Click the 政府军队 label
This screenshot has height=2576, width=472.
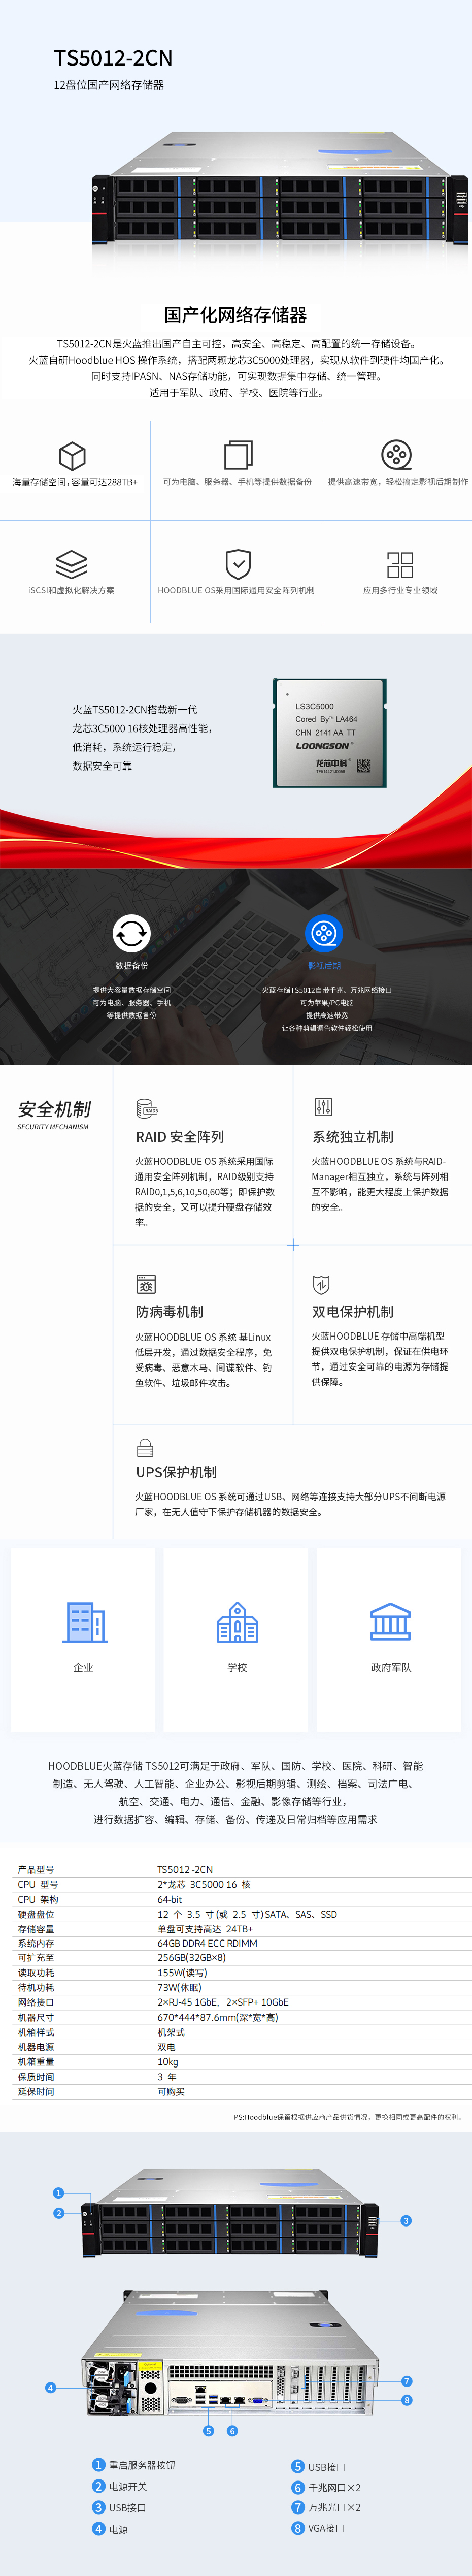point(391,1667)
